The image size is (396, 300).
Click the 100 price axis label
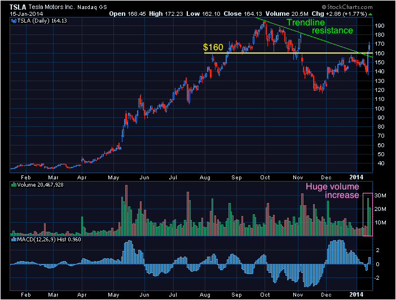pos(379,109)
